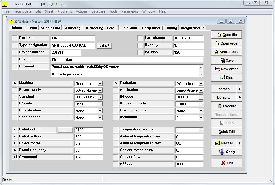The image size is (275, 185).
Task: Switch to the Starting tab
Action: (x=171, y=28)
